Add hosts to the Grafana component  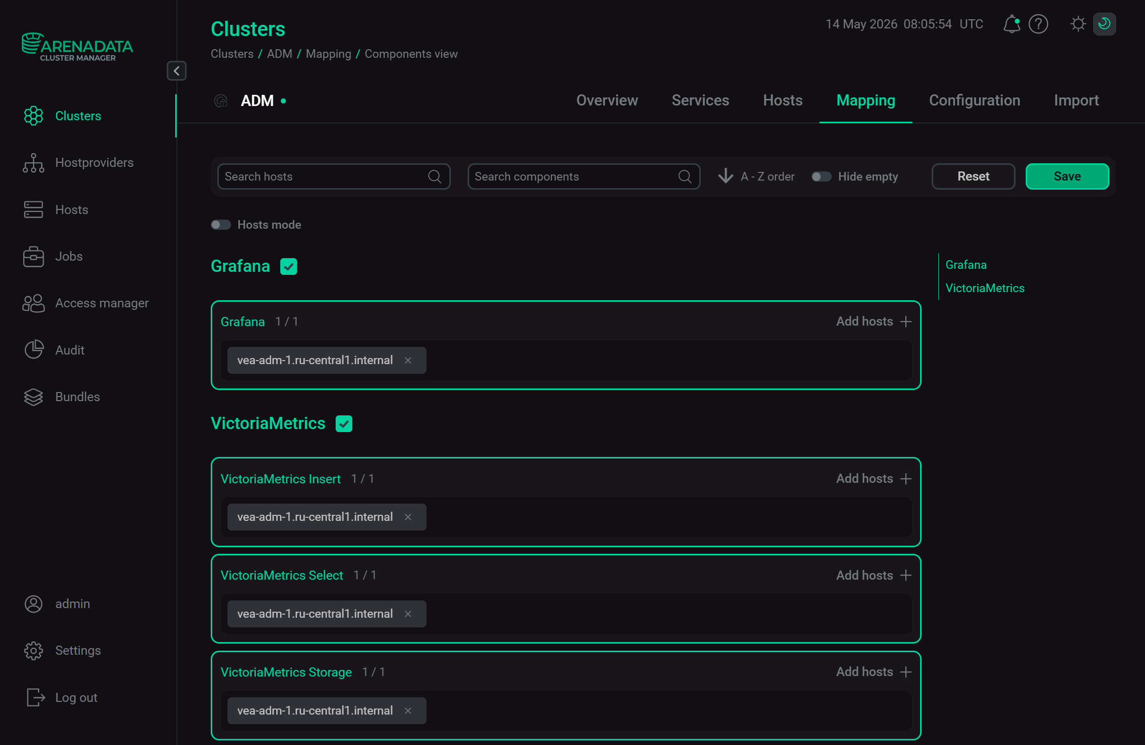(874, 322)
